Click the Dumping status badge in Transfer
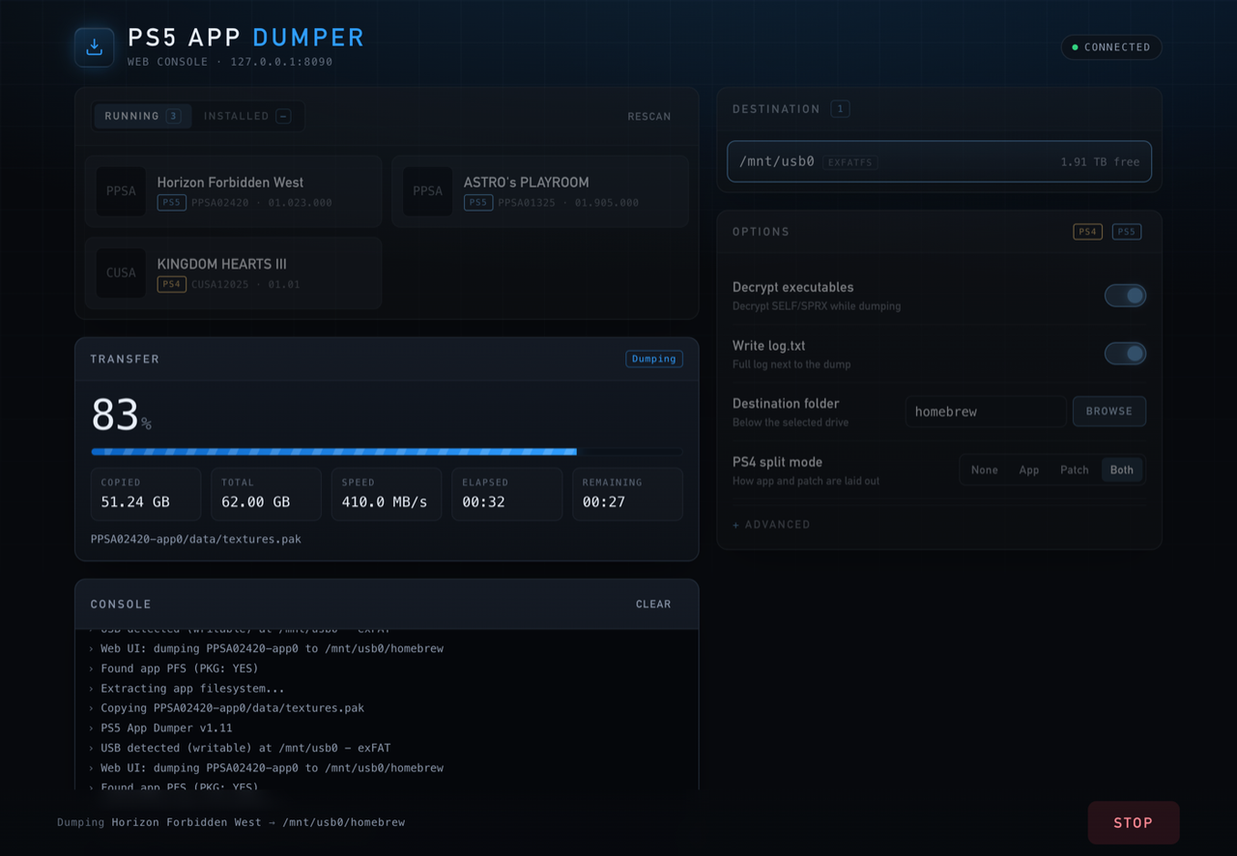Screen dimensions: 1237x856 (654, 358)
